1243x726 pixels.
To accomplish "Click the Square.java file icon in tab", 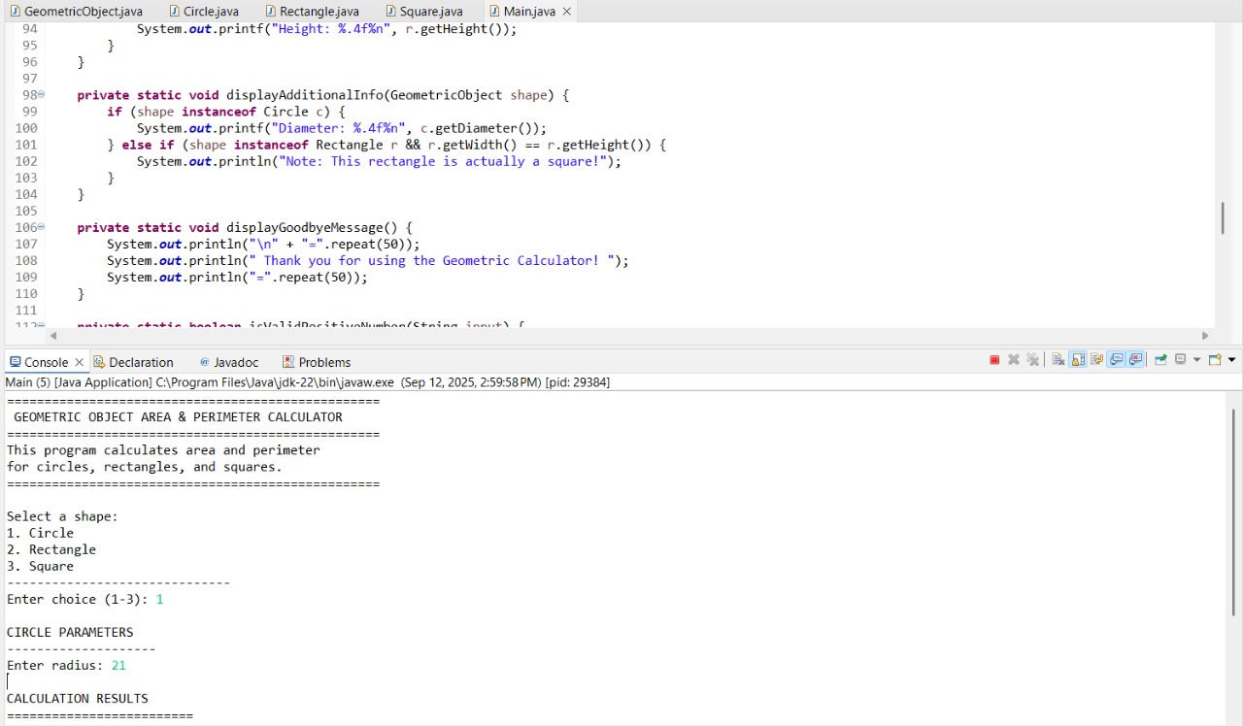I will click(390, 12).
